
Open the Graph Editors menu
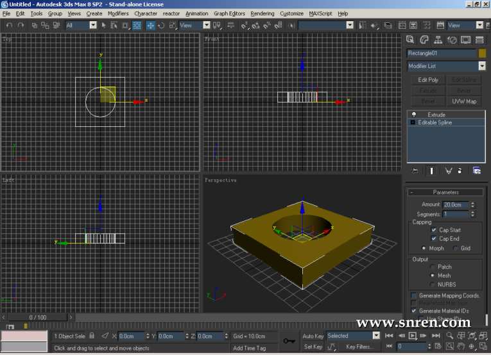pos(229,13)
